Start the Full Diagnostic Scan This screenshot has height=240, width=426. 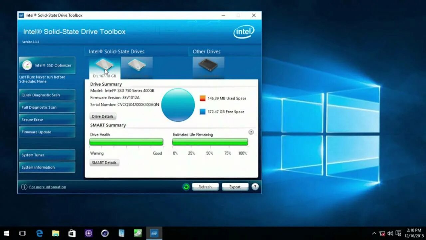(x=47, y=107)
